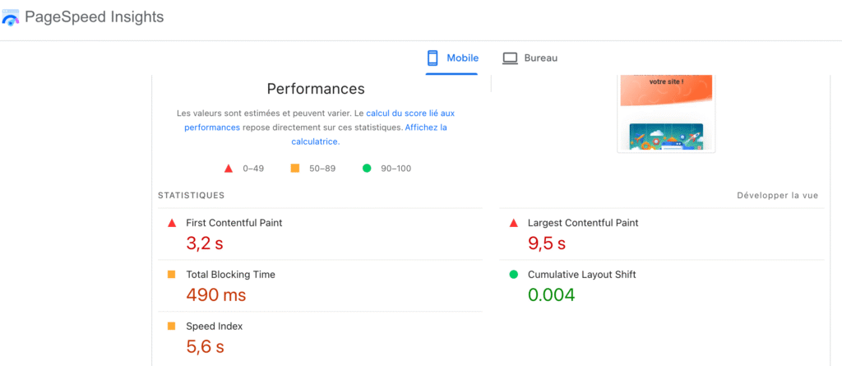Click the Cumulative Layout Shift label
Viewport: 842px width, 366px height.
coord(582,275)
